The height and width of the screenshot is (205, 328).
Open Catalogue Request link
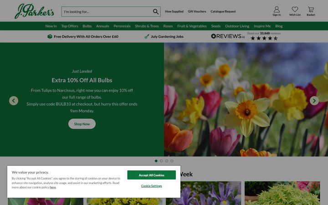coord(223,11)
